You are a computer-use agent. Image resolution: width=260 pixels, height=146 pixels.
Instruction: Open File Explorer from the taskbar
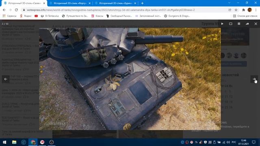point(14,142)
